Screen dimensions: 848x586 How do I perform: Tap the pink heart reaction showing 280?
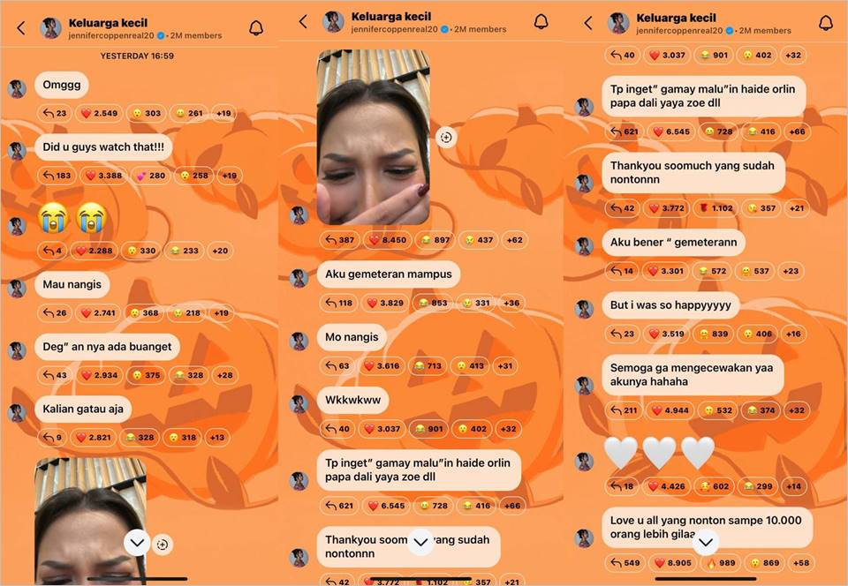pos(150,176)
